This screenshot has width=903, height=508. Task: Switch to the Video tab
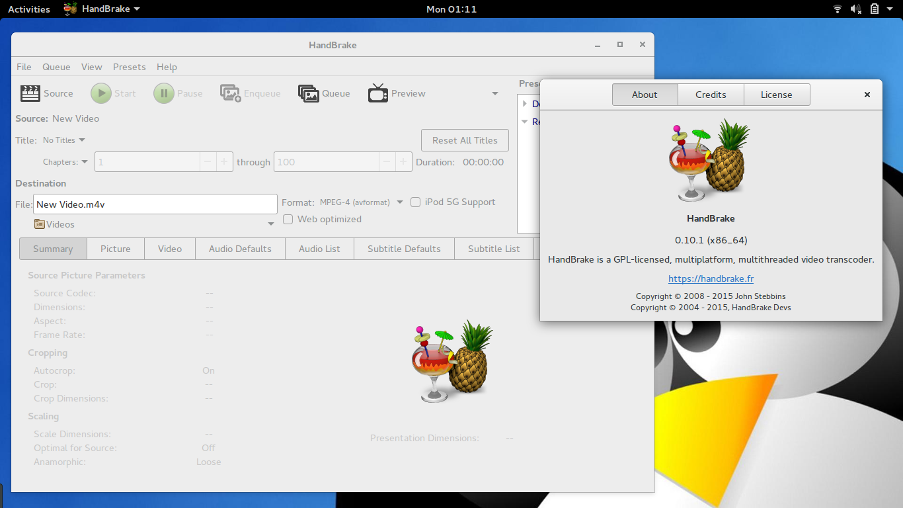pyautogui.click(x=170, y=249)
